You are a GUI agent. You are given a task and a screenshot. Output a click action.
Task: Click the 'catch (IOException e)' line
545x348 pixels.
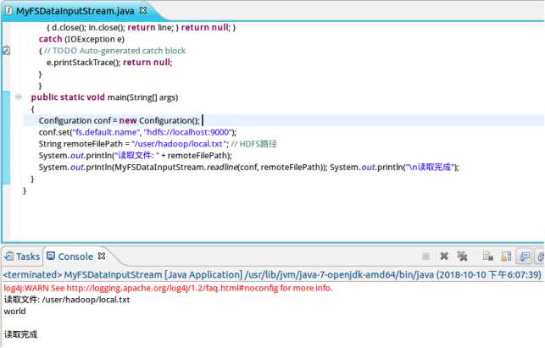click(x=81, y=39)
